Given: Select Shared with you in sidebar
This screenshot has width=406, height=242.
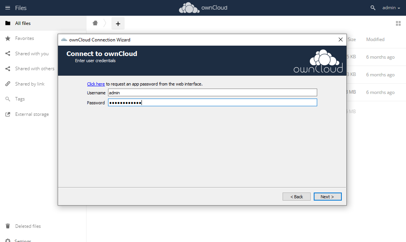Looking at the screenshot, I should tap(32, 54).
